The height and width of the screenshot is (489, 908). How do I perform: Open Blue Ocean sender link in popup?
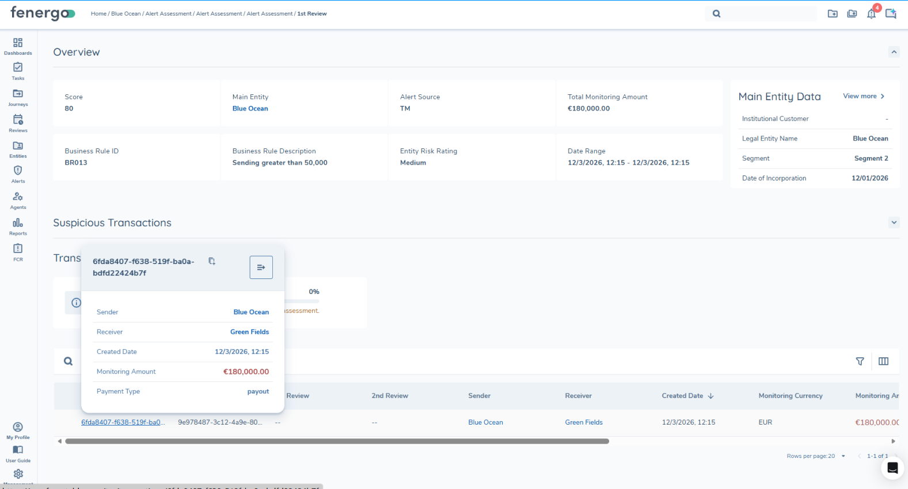point(251,312)
